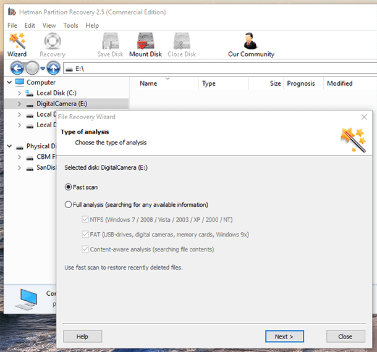Open the Tools menu

pyautogui.click(x=70, y=25)
